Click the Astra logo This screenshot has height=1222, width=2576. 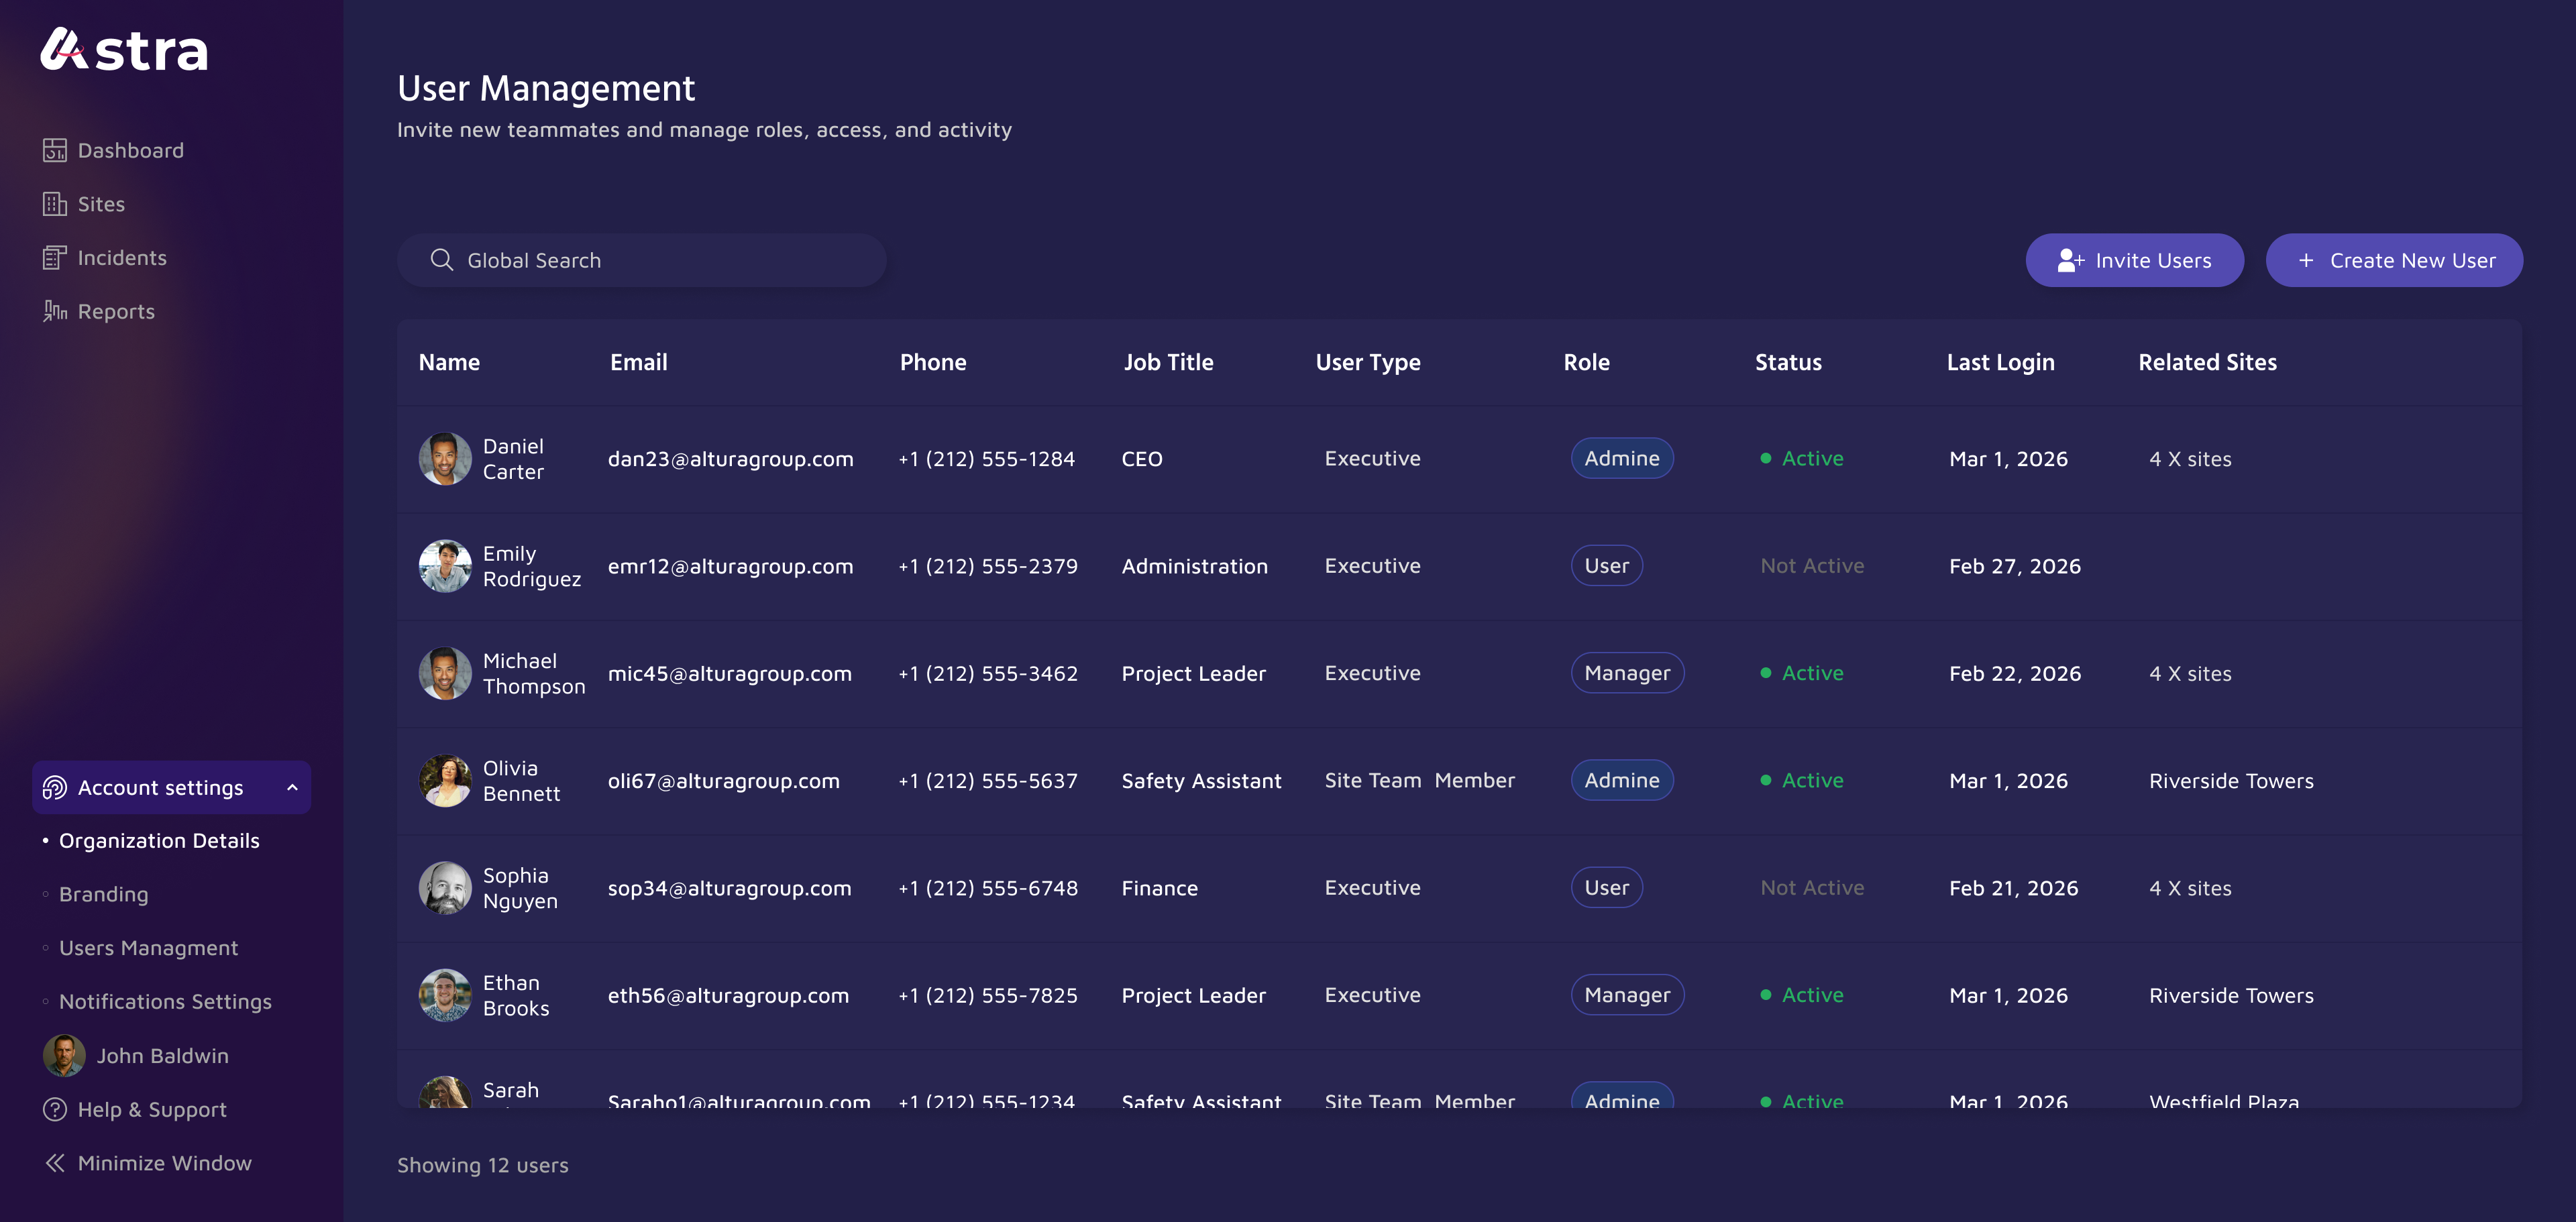pyautogui.click(x=124, y=48)
